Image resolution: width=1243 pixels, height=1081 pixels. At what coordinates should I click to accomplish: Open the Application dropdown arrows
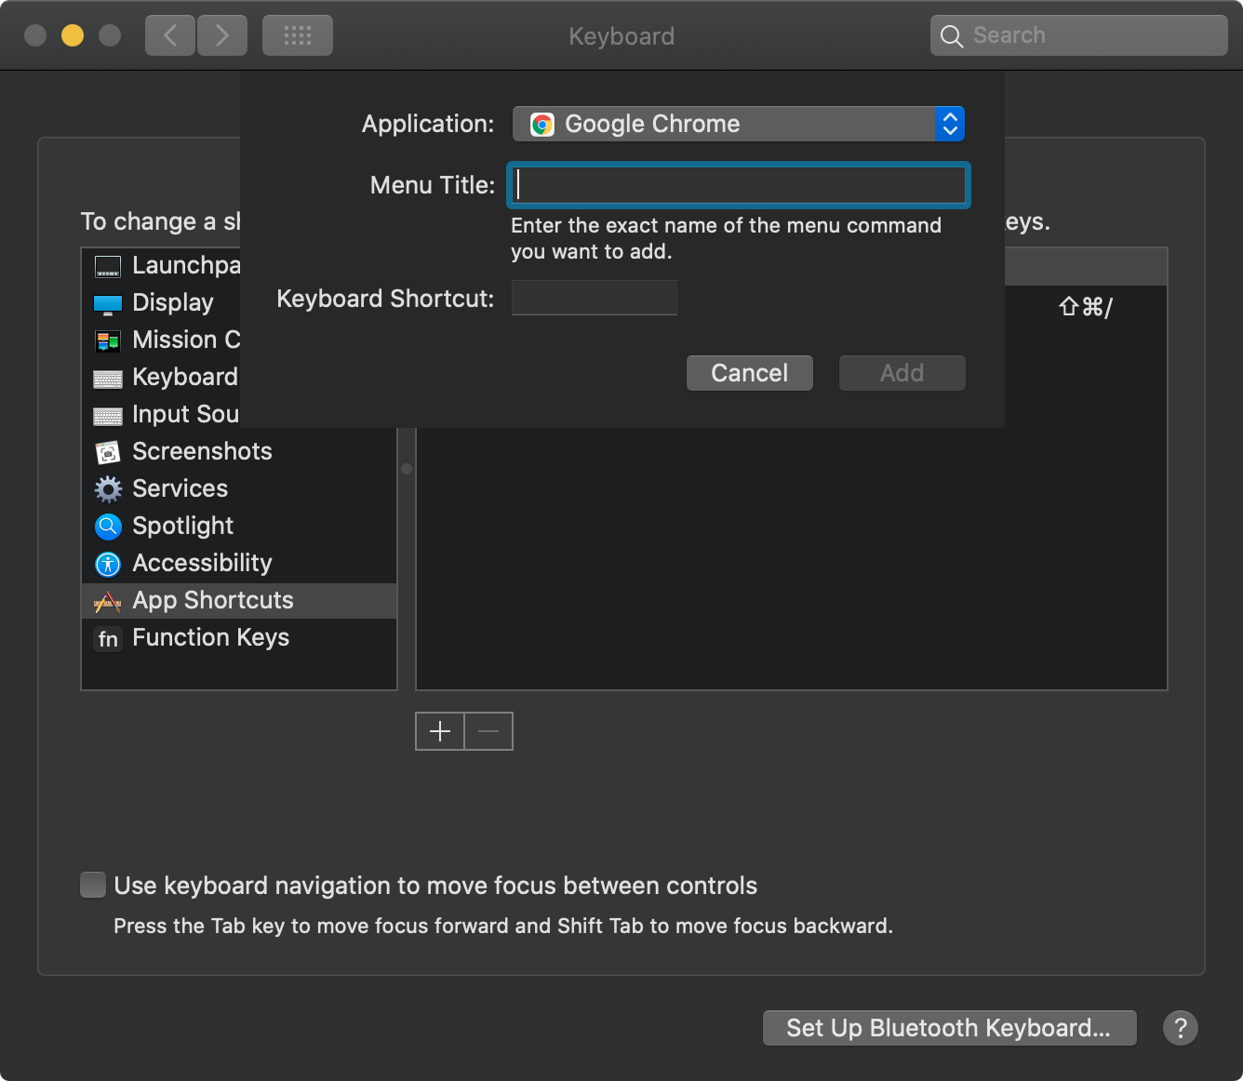pos(950,124)
